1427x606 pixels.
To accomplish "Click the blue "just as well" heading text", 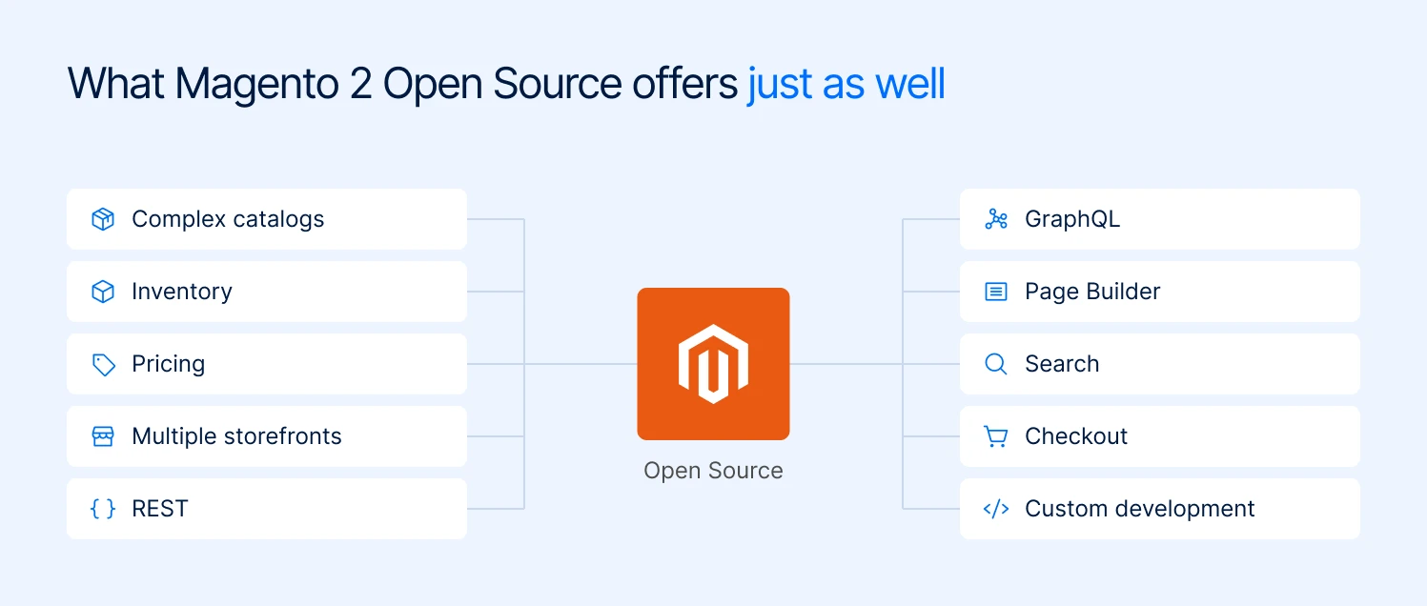I will point(846,85).
